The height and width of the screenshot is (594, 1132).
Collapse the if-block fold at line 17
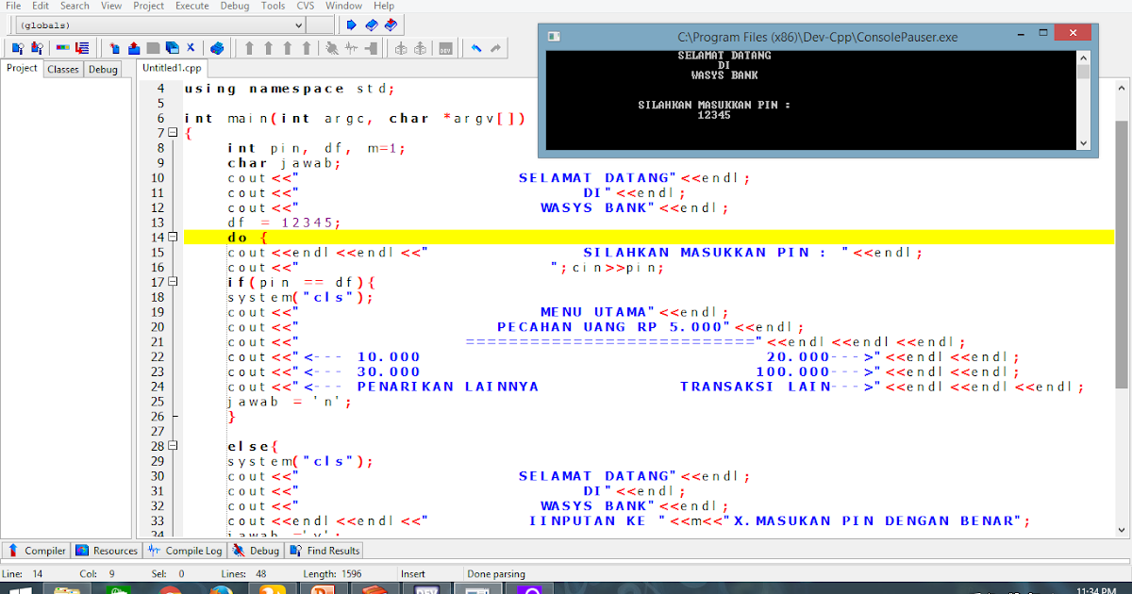tap(172, 282)
